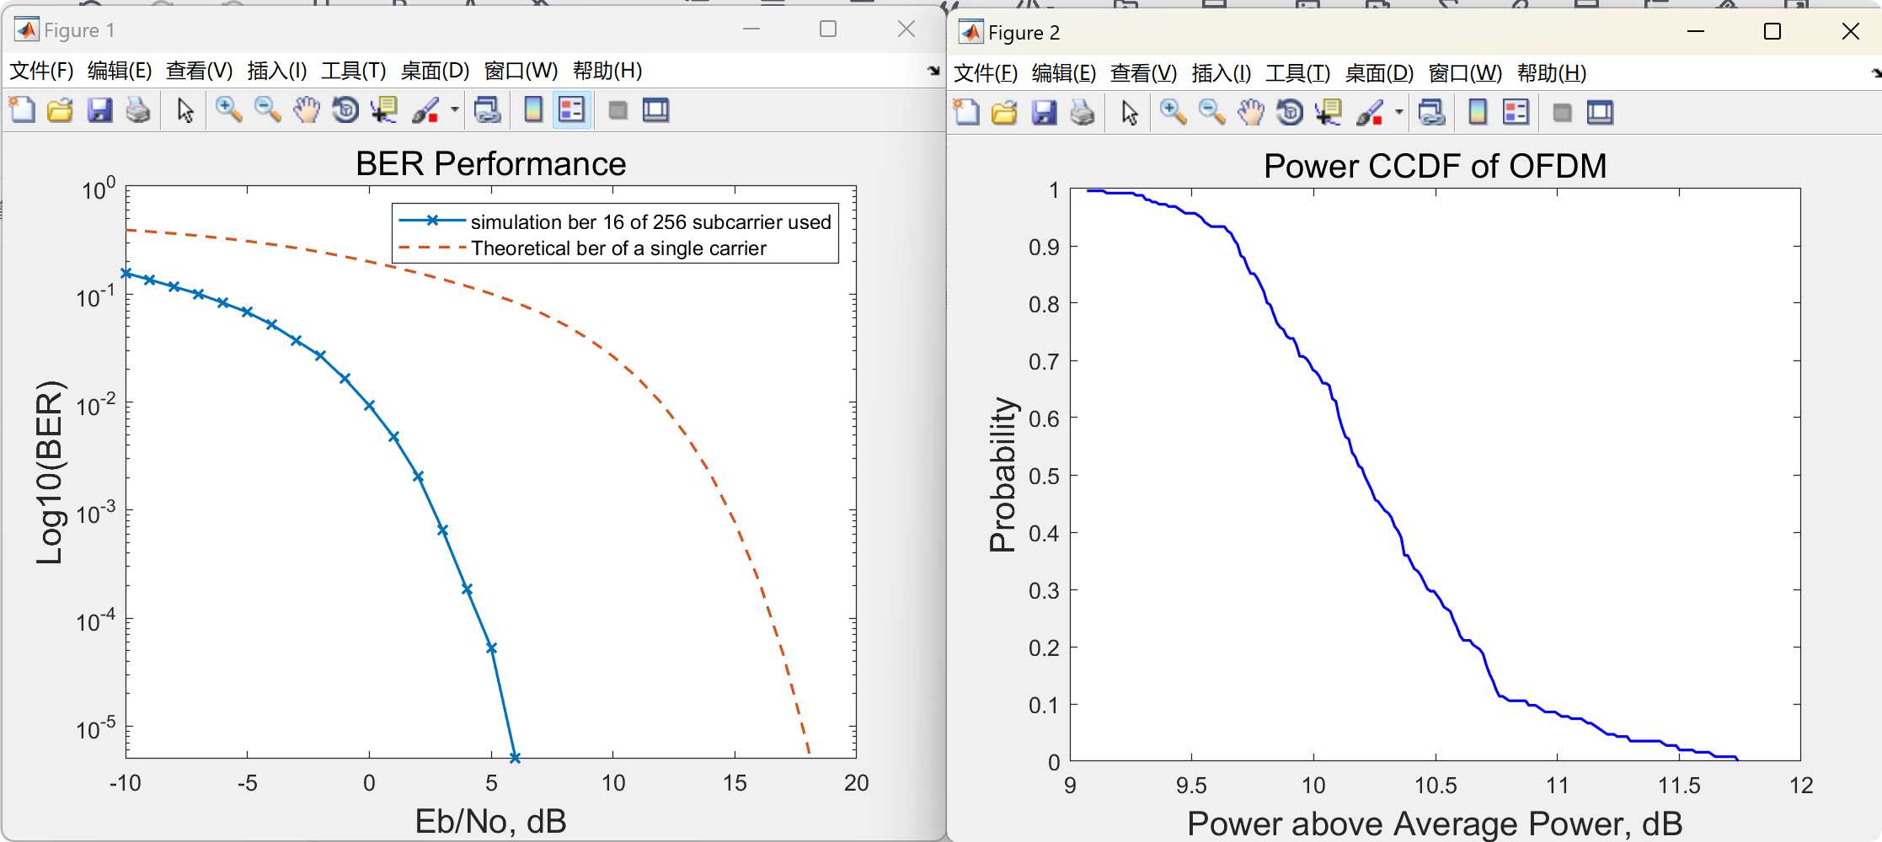Open 编辑(E) menu in Figure 2
1882x842 pixels.
[1064, 73]
